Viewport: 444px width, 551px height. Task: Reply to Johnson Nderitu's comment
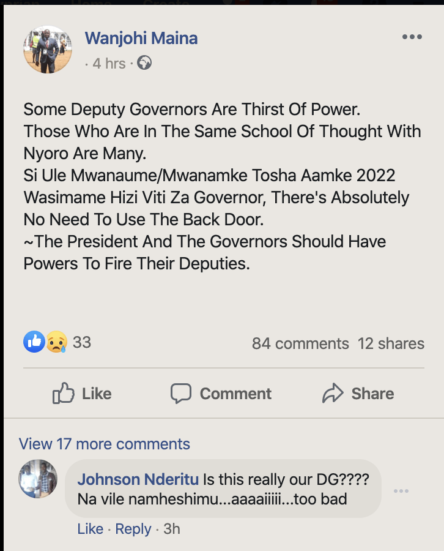point(133,529)
